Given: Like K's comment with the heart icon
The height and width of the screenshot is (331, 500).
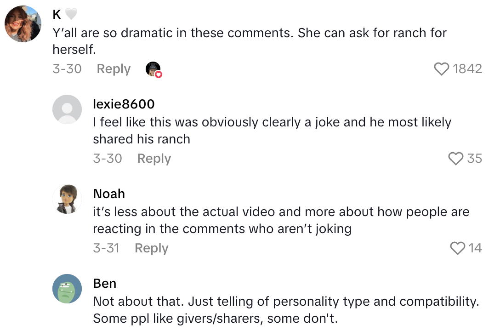Looking at the screenshot, I should pyautogui.click(x=441, y=69).
